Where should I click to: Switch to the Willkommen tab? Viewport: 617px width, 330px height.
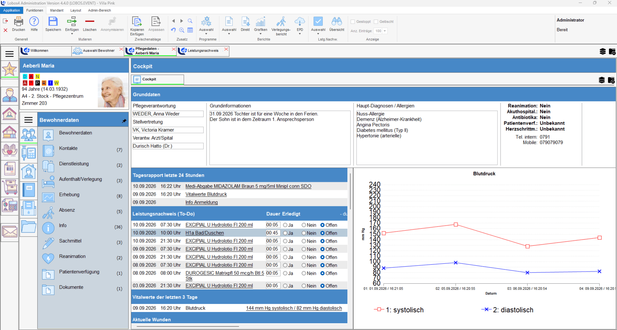click(x=46, y=51)
